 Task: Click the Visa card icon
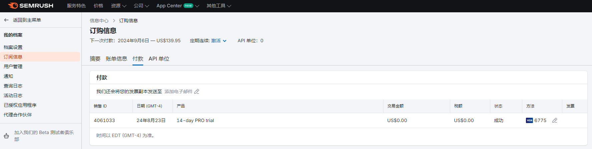click(x=529, y=120)
